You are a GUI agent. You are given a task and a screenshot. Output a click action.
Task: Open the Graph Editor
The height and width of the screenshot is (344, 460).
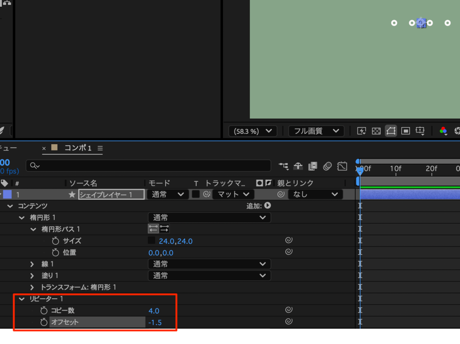(x=342, y=166)
